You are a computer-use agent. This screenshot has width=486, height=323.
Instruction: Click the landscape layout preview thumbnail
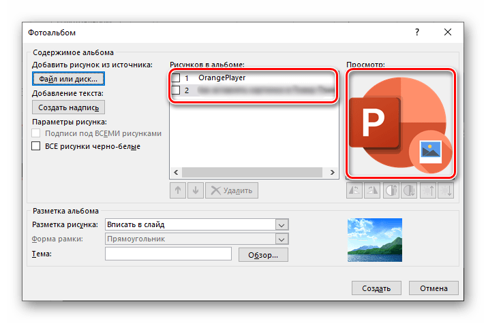[x=375, y=240]
